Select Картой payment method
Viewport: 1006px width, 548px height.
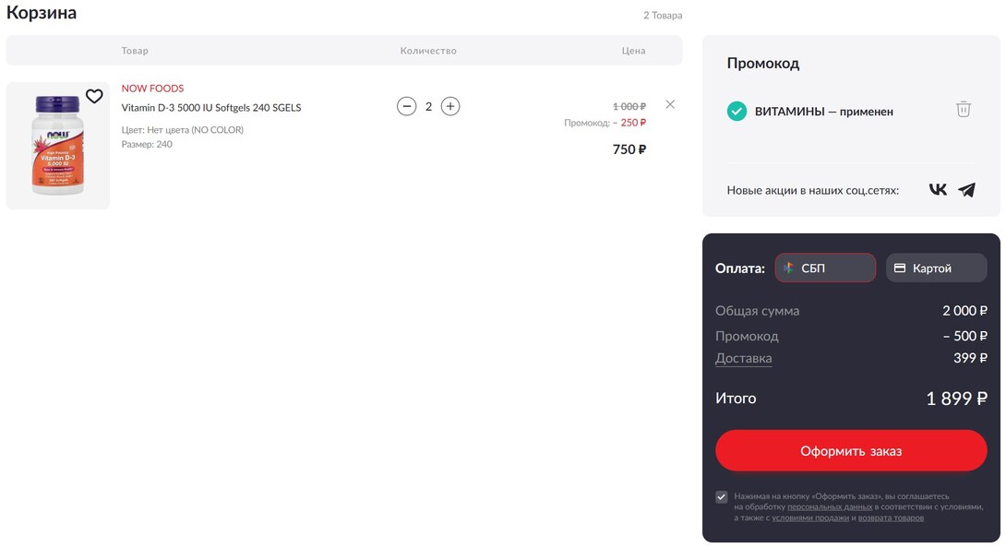click(x=936, y=268)
